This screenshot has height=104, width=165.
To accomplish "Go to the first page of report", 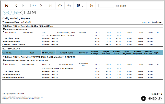I will pyautogui.click(x=7, y=6).
